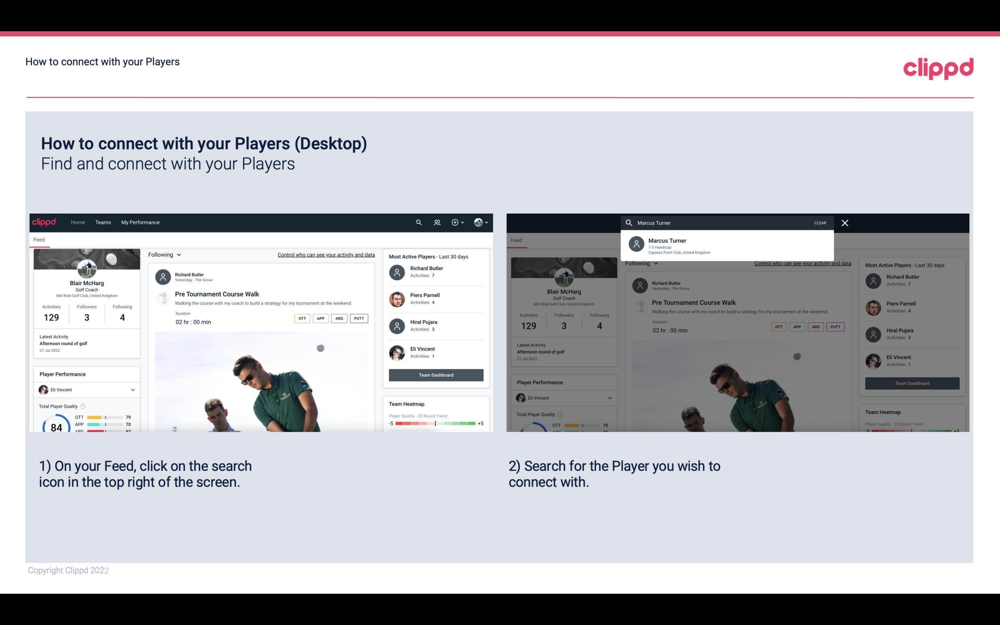This screenshot has width=1000, height=625.
Task: Click the user profile avatar icon
Action: 477,222
